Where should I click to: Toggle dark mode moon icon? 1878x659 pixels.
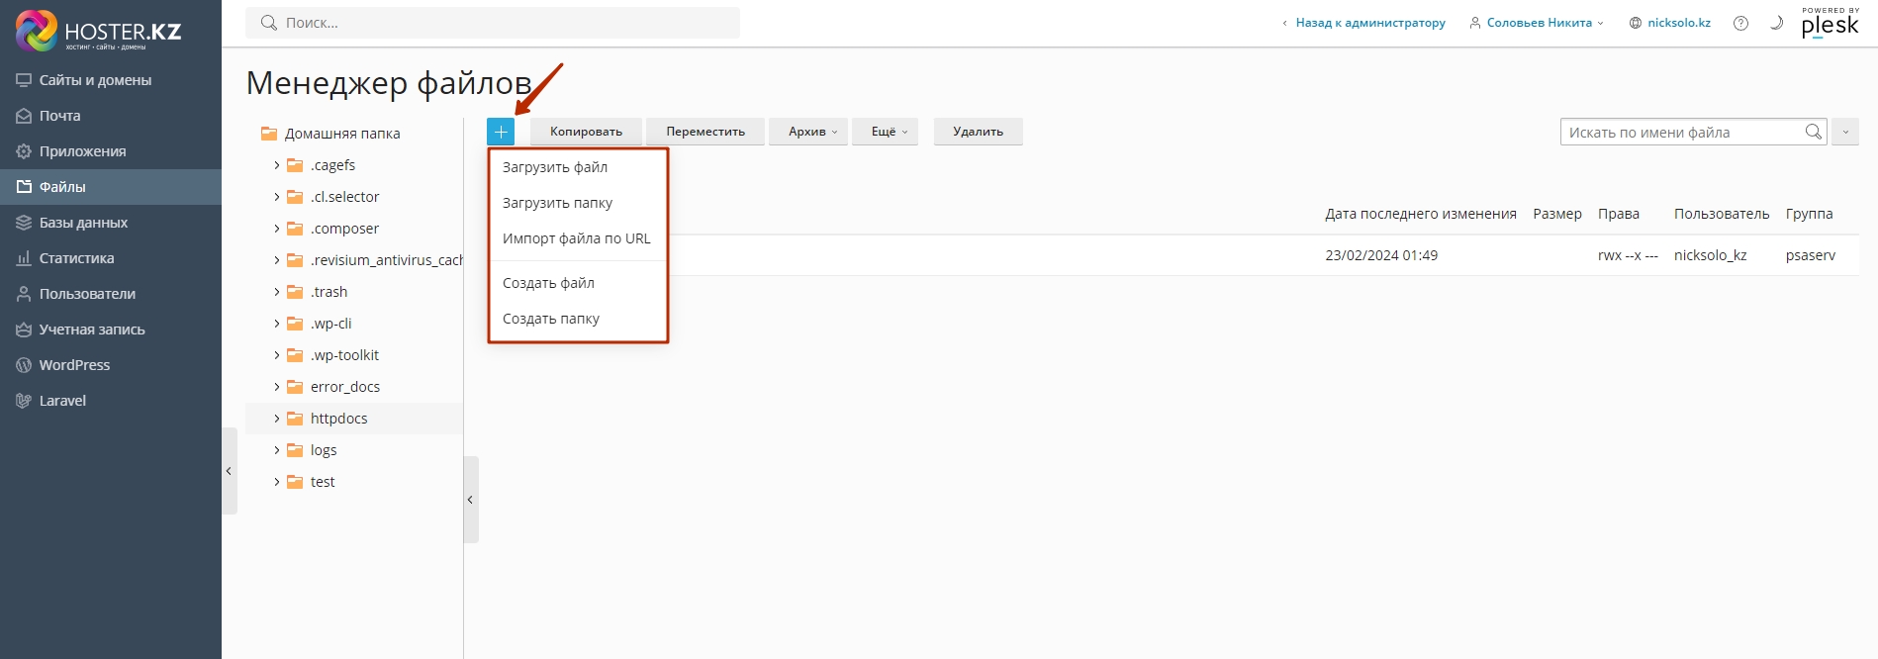pos(1776,23)
